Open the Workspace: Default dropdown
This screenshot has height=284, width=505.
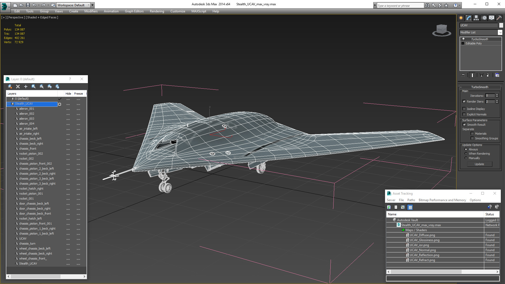(73, 5)
